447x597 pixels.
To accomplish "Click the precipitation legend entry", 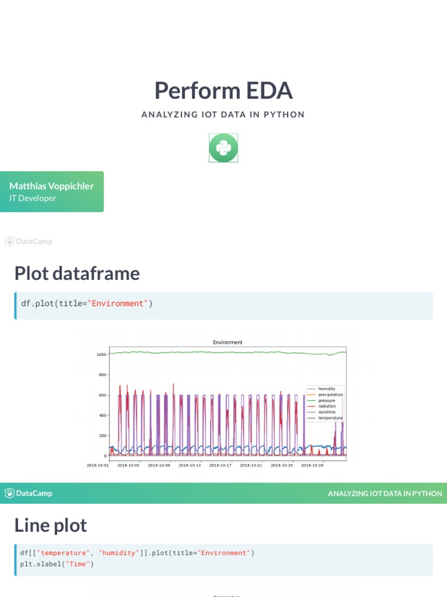I will click(330, 395).
